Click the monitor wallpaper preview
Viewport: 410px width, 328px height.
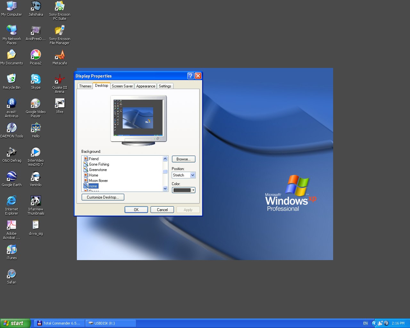tap(138, 117)
